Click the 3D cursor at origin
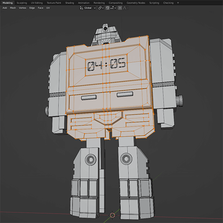 point(112,215)
